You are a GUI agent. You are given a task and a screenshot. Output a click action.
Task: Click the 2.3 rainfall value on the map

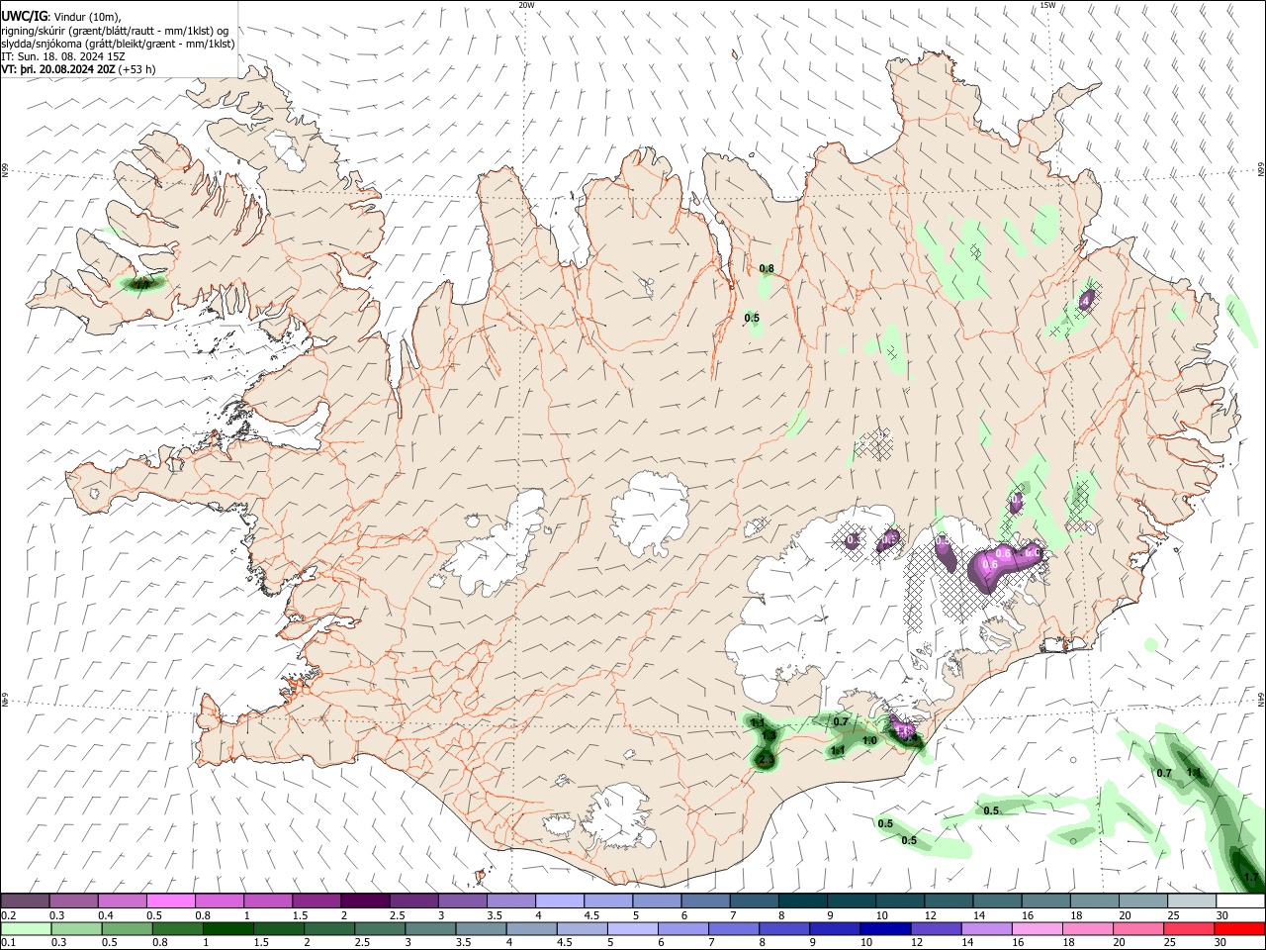pos(766,760)
